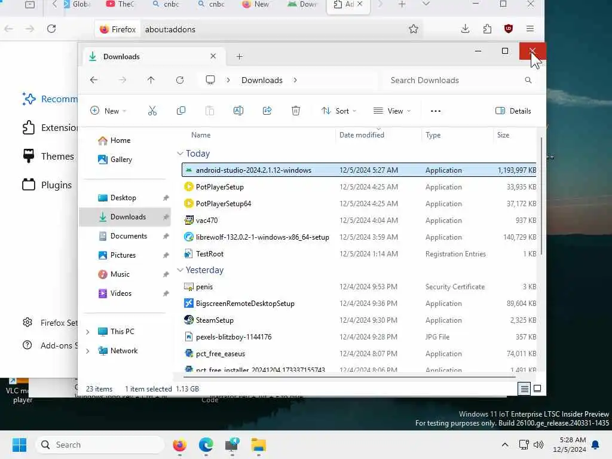
Task: Open the Firefox list all tabs dropdown
Action: (426, 4)
